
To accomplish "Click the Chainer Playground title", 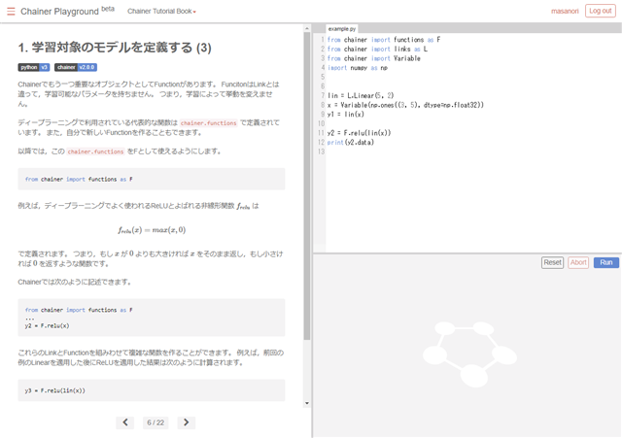I will [59, 12].
